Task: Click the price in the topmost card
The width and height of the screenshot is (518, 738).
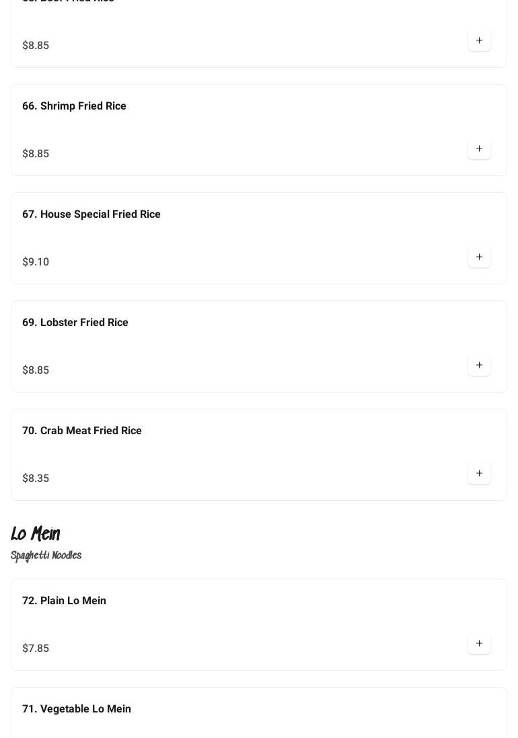Action: [36, 46]
